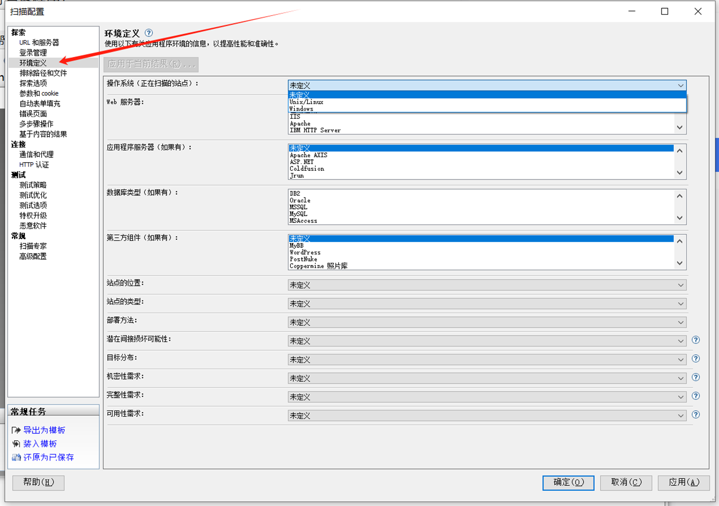Open help icon for 机密性需求
Viewport: 719px width, 506px height.
coord(696,377)
